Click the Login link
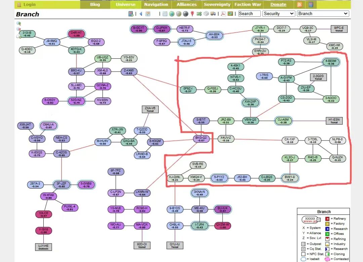The height and width of the screenshot is (262, 363). pyautogui.click(x=29, y=5)
